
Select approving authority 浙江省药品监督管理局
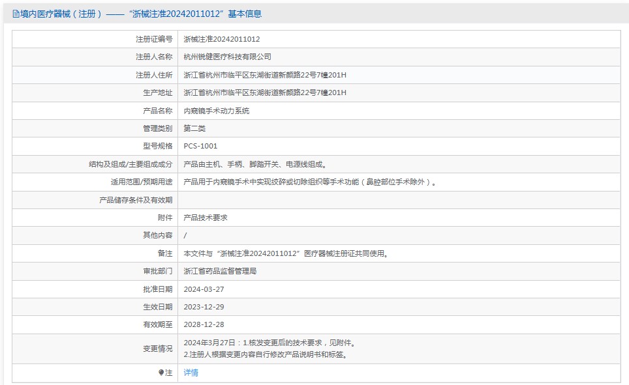tap(221, 271)
